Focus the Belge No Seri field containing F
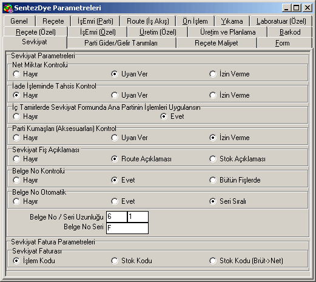The width and height of the screenshot is (316, 282). pyautogui.click(x=127, y=228)
